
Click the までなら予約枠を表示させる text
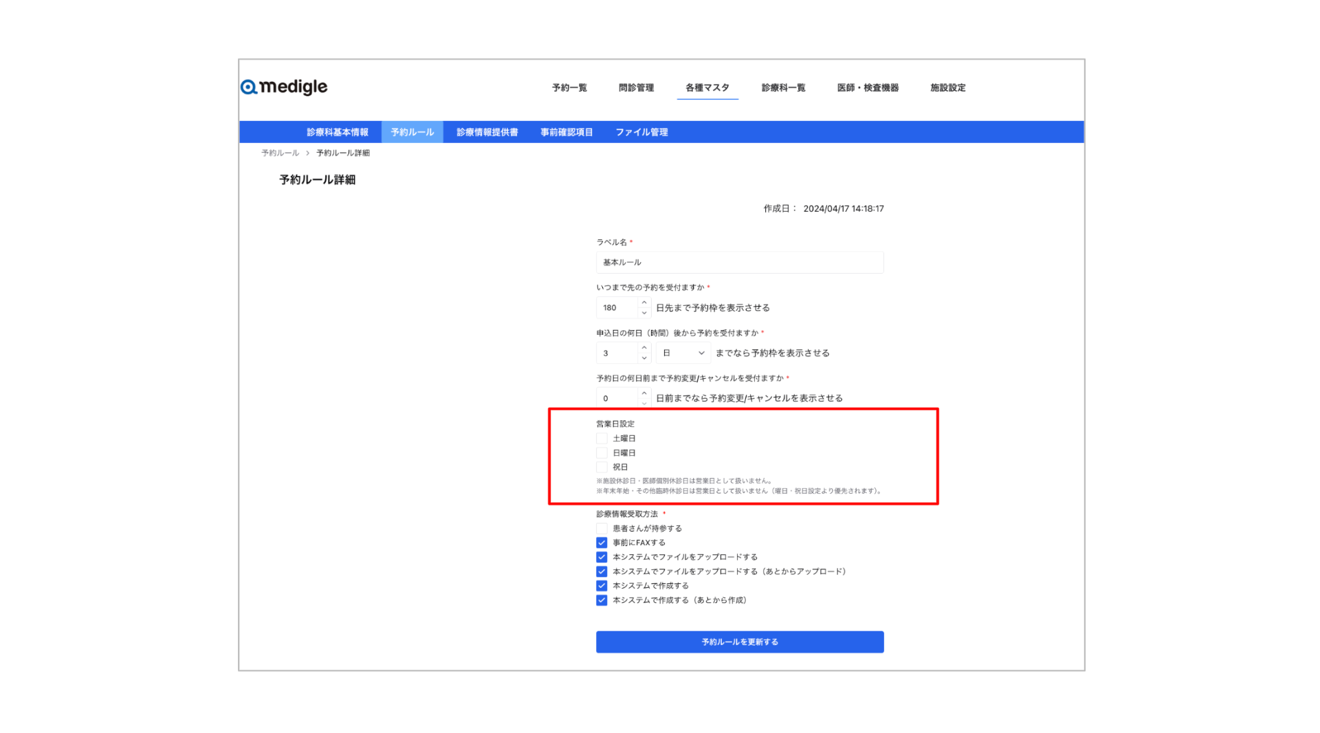click(773, 353)
